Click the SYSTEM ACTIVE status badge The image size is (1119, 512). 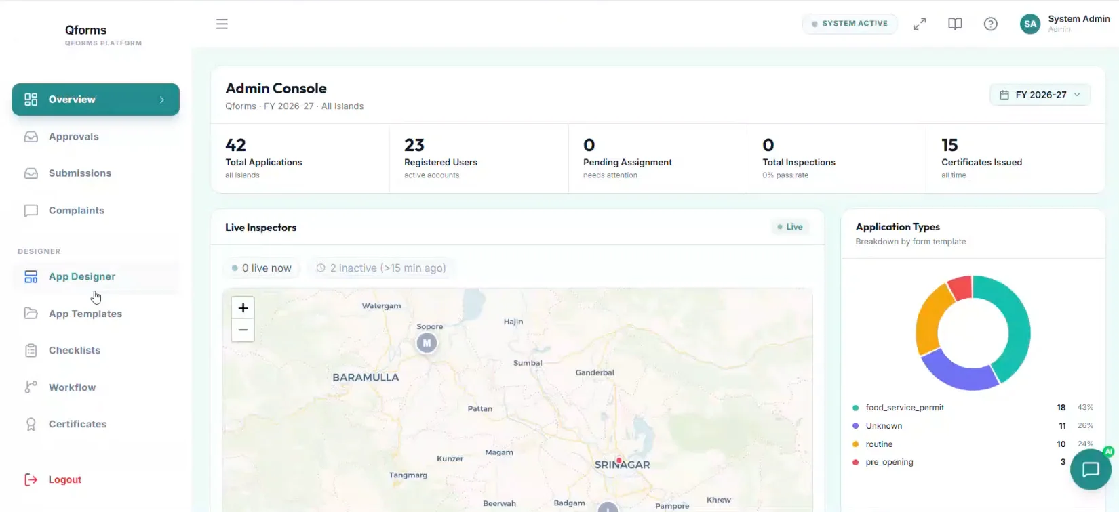coord(850,24)
